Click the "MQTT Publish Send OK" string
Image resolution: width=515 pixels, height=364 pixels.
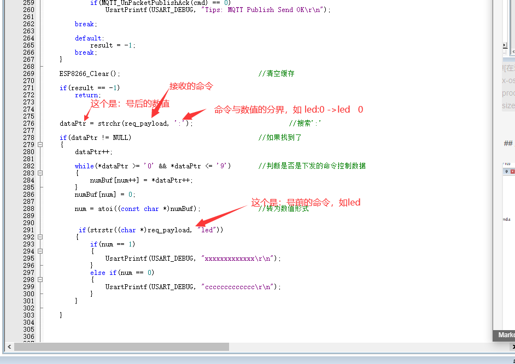(x=261, y=10)
